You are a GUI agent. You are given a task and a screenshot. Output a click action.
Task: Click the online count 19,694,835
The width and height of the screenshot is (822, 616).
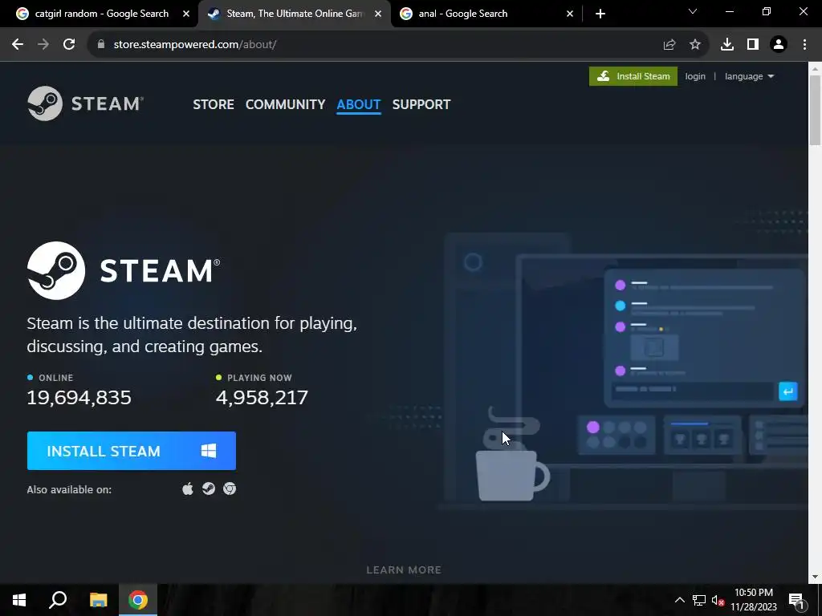click(x=79, y=398)
